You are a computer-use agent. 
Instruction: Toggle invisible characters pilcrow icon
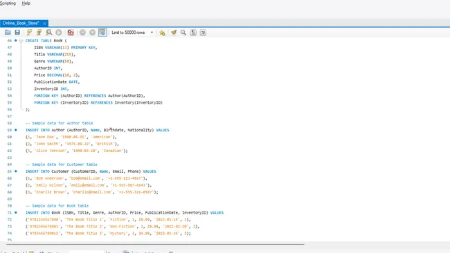pyautogui.click(x=193, y=32)
